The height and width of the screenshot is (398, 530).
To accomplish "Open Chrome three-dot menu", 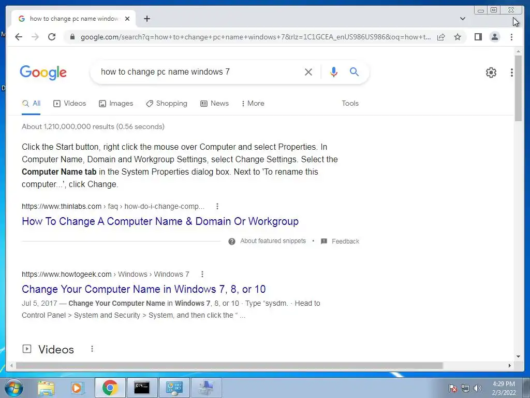I will point(511,37).
